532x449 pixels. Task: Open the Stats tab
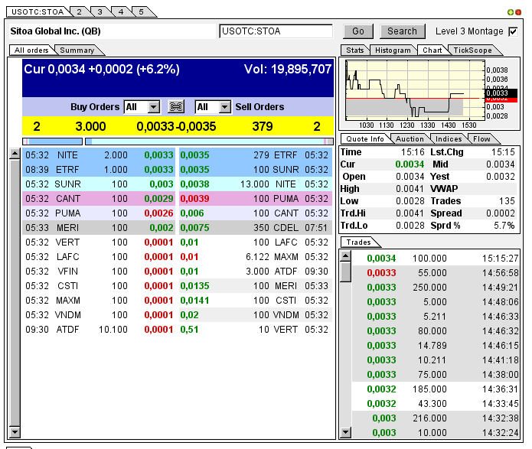coord(355,50)
